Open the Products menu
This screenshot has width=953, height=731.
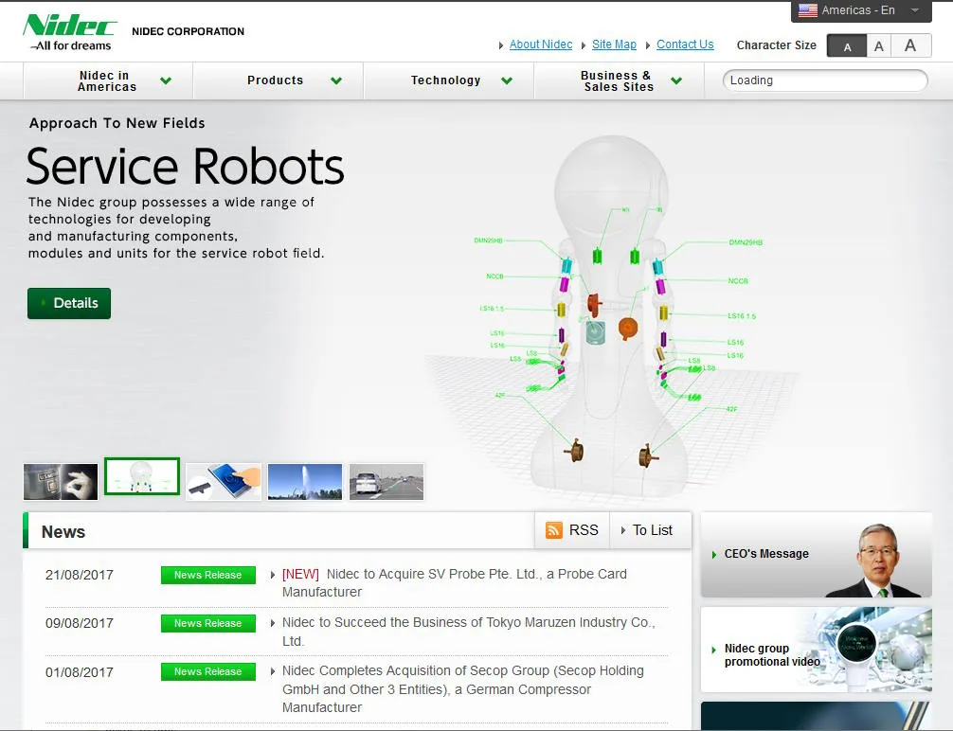[279, 80]
